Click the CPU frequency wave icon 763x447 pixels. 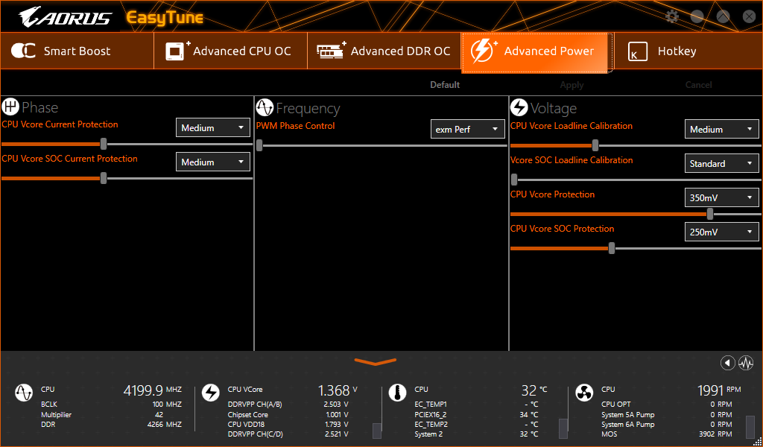tap(24, 392)
